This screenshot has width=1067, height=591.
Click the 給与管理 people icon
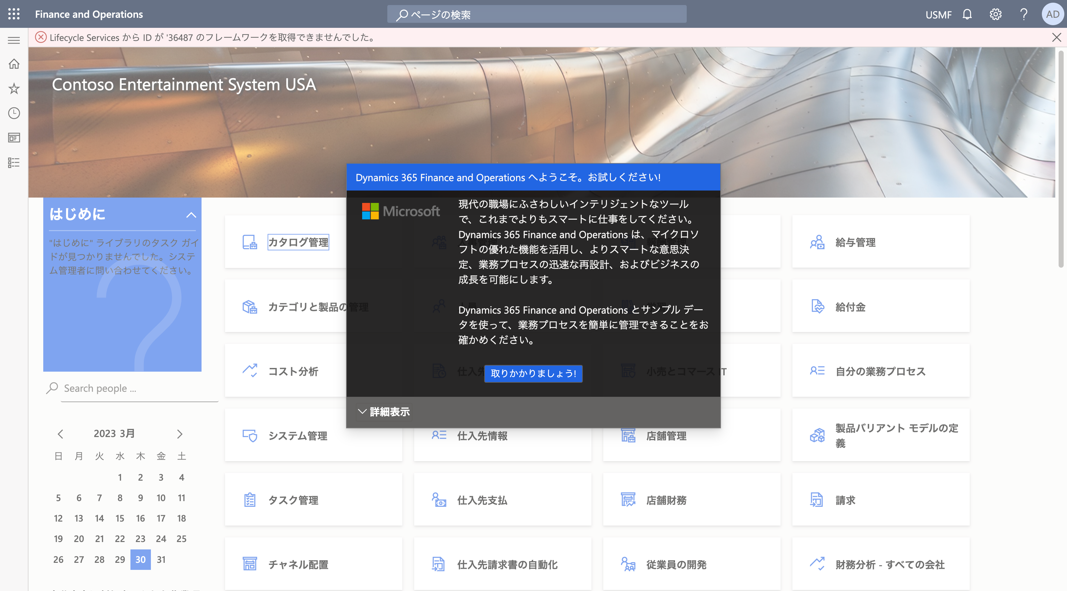[817, 242]
